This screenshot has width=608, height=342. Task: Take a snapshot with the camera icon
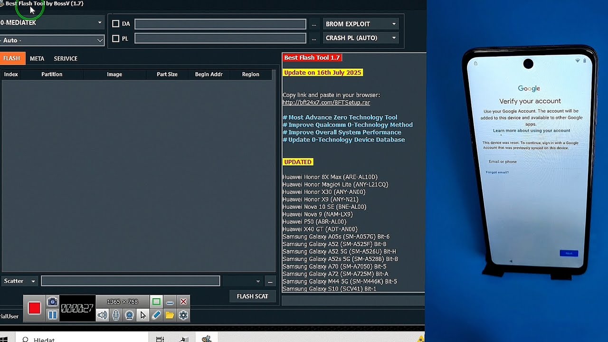click(x=53, y=302)
